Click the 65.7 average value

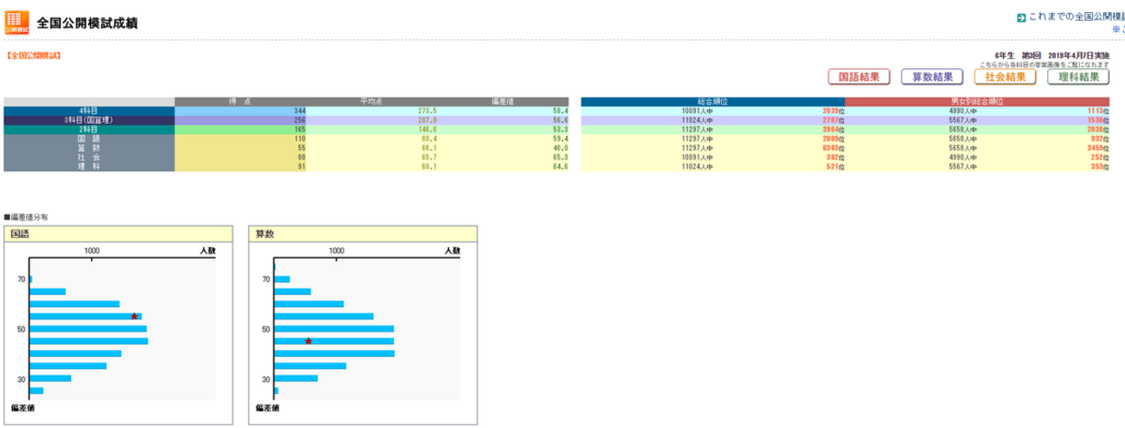429,157
